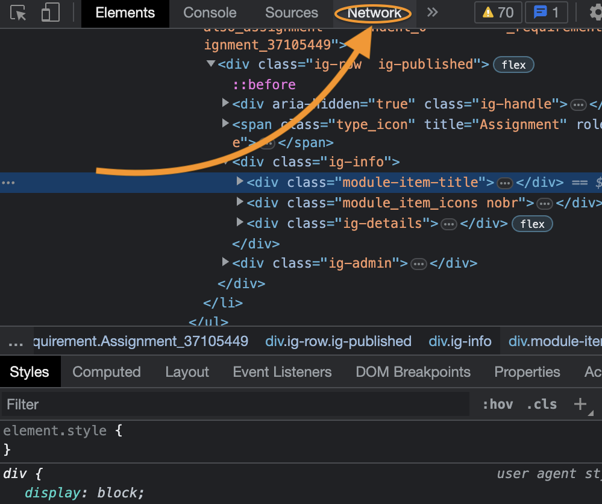Expand the ig-details div

[x=240, y=222]
